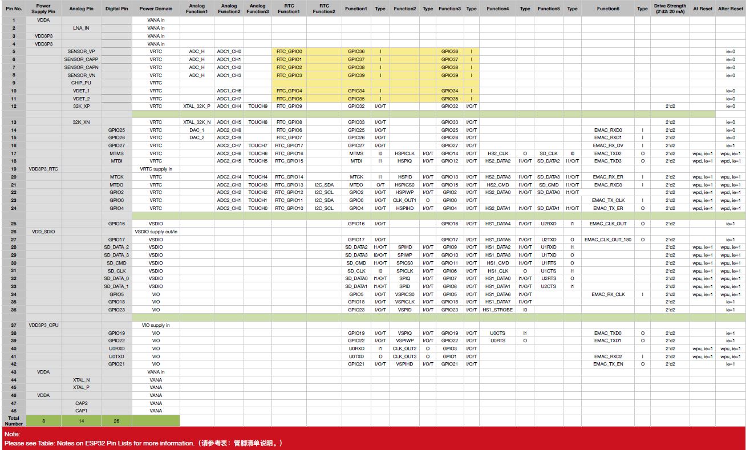Select the digital pin total '26' cell

pyautogui.click(x=116, y=421)
